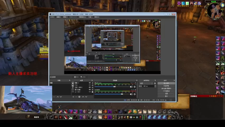
Task: Open the 帮助(H) menu
Action: coord(97,17)
